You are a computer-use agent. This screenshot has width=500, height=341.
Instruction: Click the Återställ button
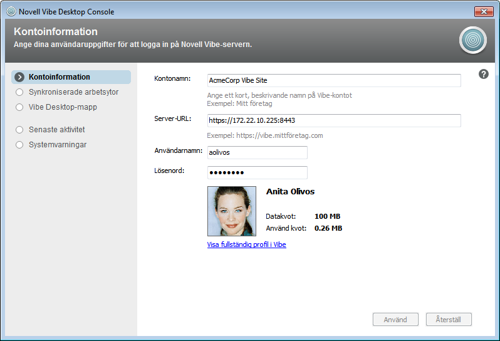(x=449, y=320)
